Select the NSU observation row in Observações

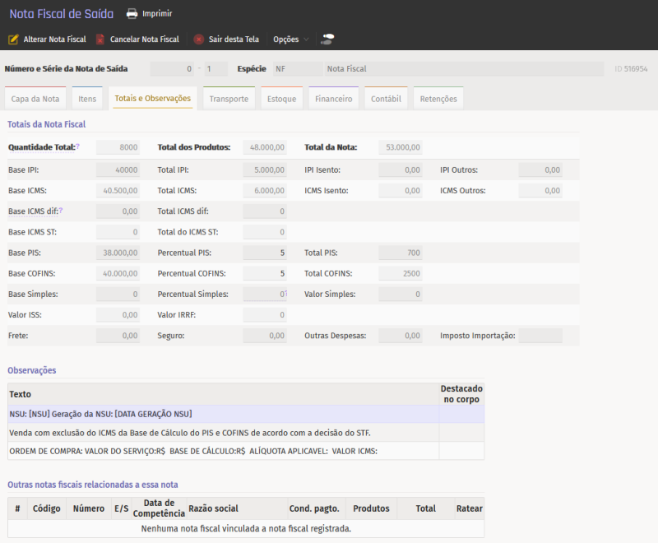pyautogui.click(x=223, y=414)
